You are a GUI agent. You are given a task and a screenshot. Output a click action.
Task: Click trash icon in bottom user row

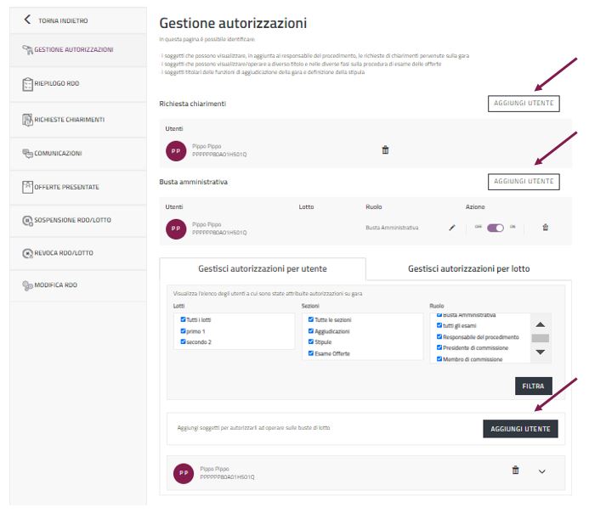[515, 470]
